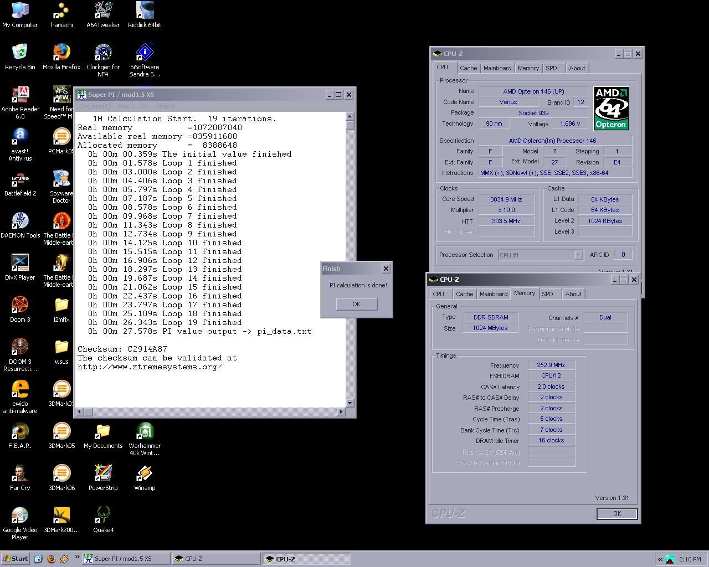Open DAEMON Tools icon
The height and width of the screenshot is (567, 709).
point(20,225)
